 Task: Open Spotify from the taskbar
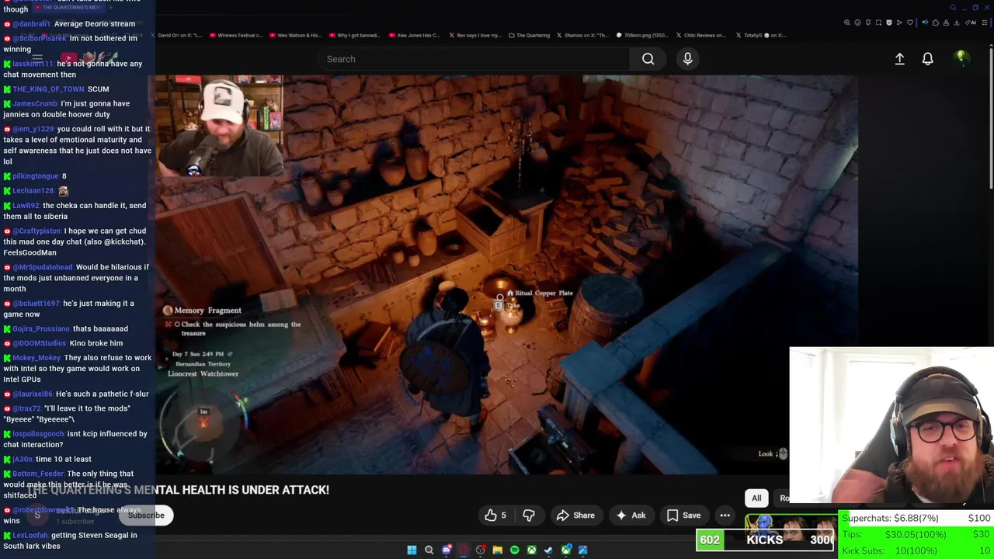(x=514, y=550)
